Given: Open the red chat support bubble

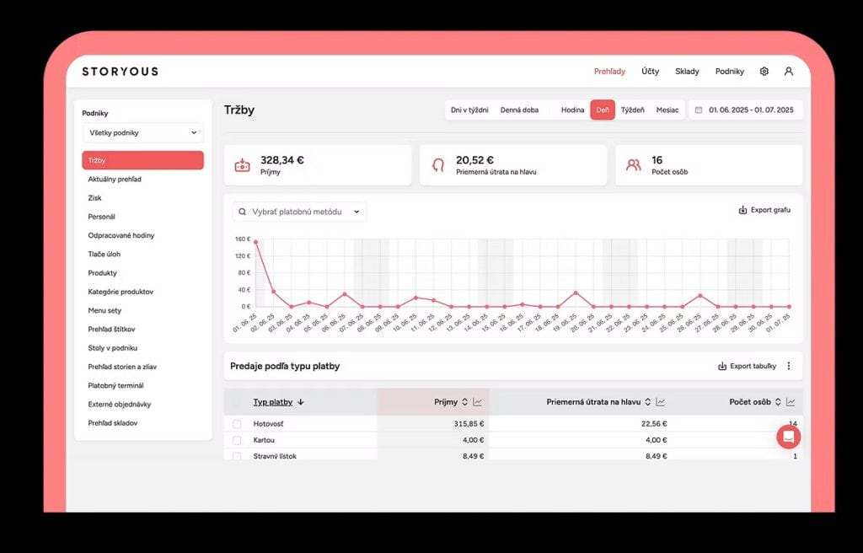Looking at the screenshot, I should pos(788,436).
